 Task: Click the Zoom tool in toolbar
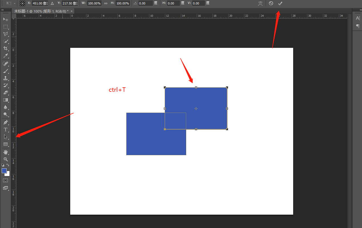[x=5, y=159]
